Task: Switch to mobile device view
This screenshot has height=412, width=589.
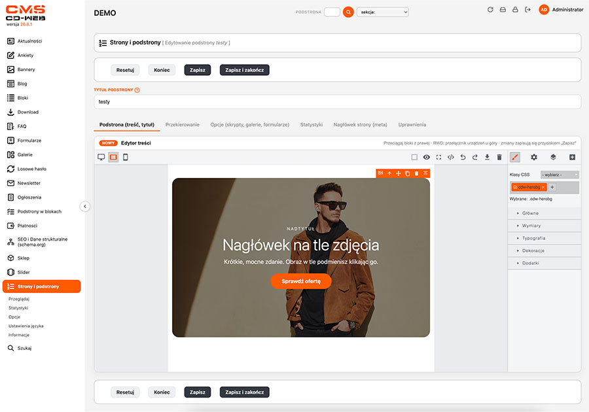Action: [126, 157]
